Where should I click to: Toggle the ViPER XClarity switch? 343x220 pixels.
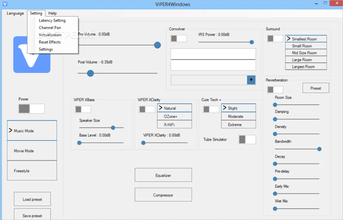point(147,109)
